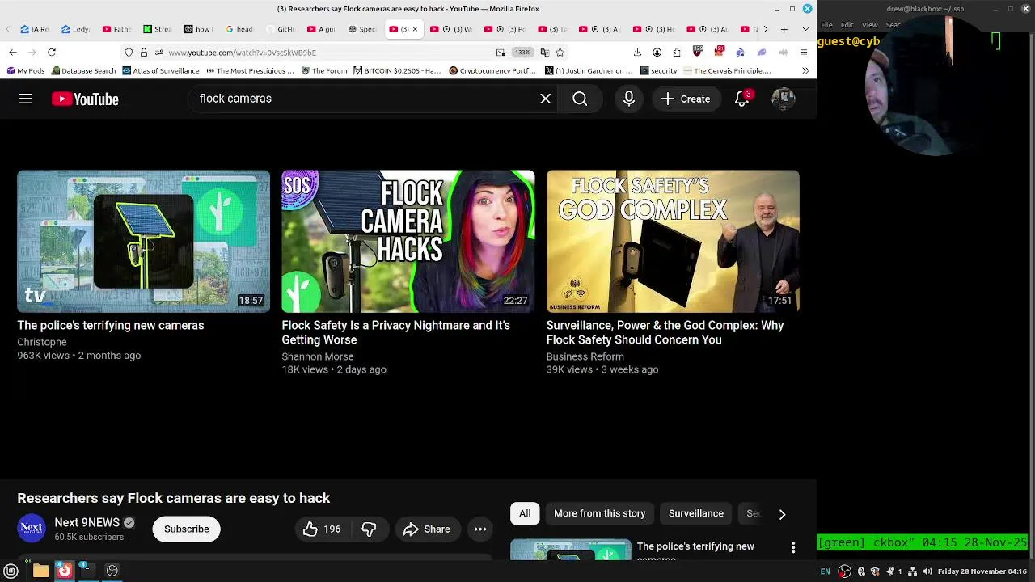Bookmark this page with the star
Viewport: 1035px width, 582px height.
coord(560,52)
